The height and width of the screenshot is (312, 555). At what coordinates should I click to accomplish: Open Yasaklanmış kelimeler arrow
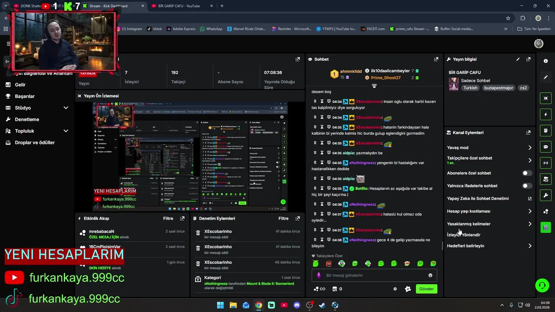[x=529, y=224]
